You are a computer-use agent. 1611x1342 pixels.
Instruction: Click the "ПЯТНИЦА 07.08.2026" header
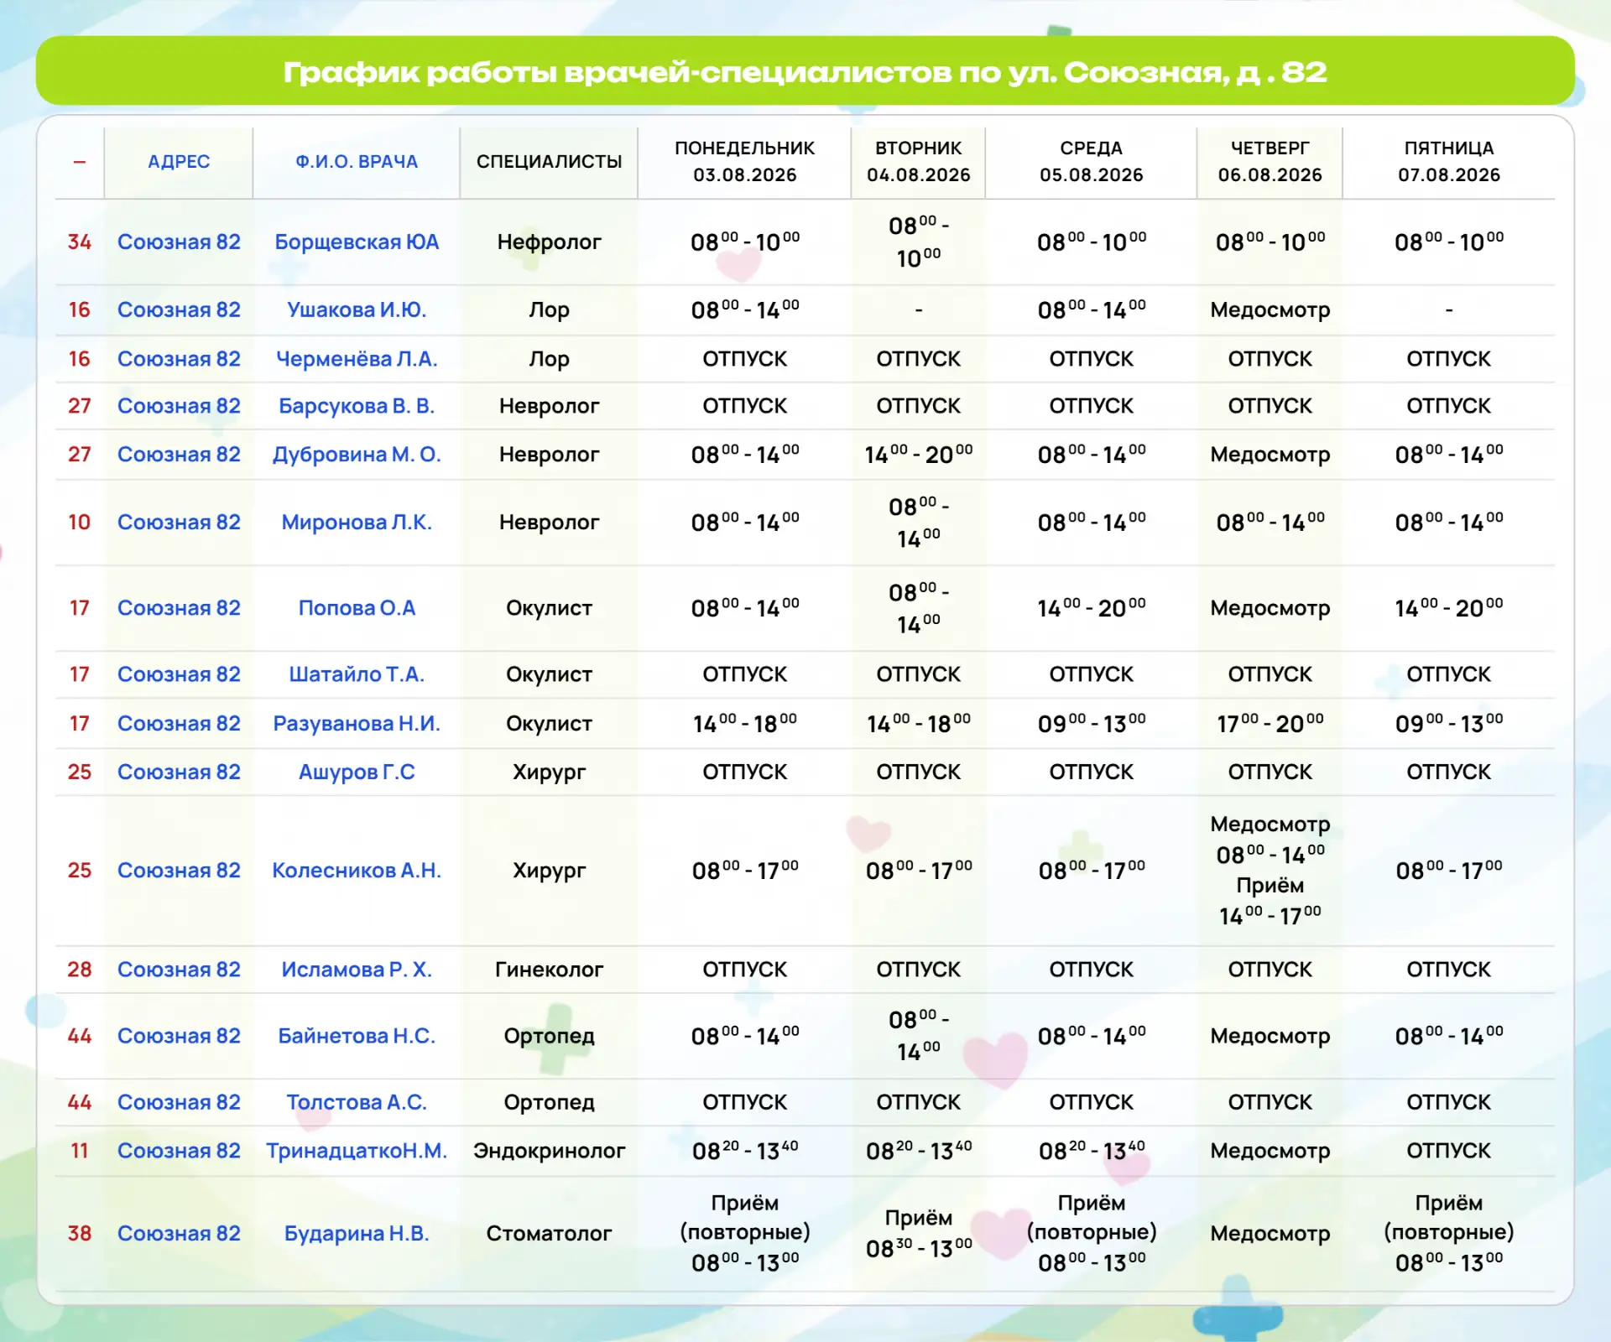tap(1449, 162)
